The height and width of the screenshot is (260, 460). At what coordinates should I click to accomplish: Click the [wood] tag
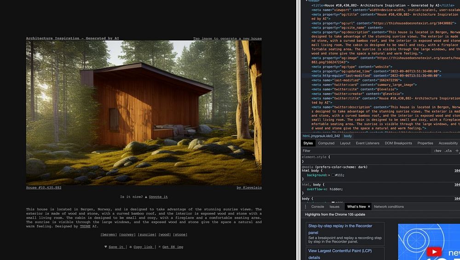click(x=165, y=234)
